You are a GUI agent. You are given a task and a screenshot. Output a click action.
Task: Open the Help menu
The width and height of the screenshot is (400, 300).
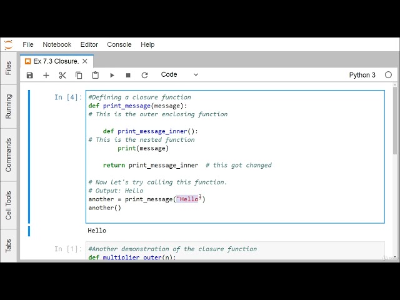click(x=147, y=44)
